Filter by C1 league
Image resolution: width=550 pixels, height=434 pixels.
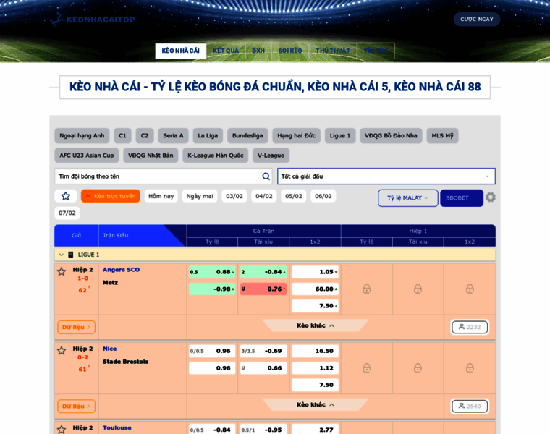(x=122, y=136)
